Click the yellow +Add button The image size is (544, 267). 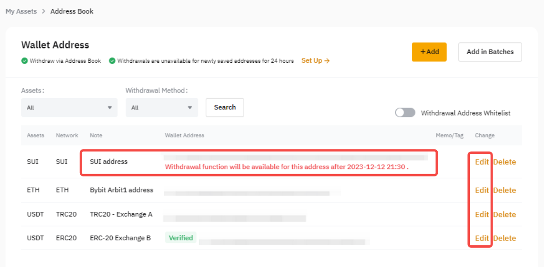click(x=429, y=52)
